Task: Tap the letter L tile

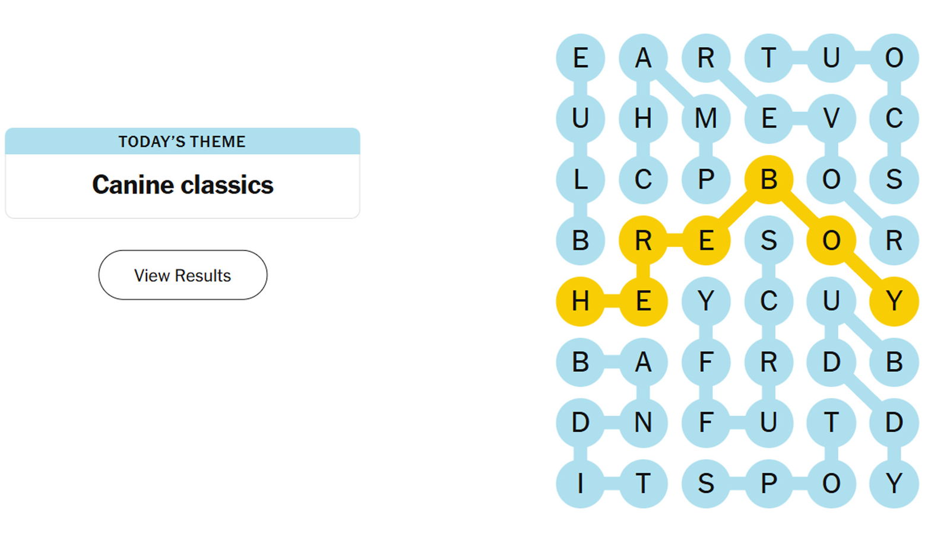Action: tap(580, 179)
